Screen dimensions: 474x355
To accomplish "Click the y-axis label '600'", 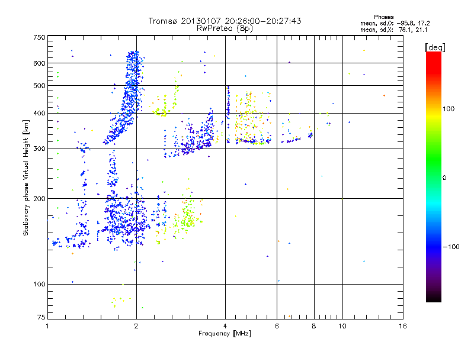I will click(39, 63).
